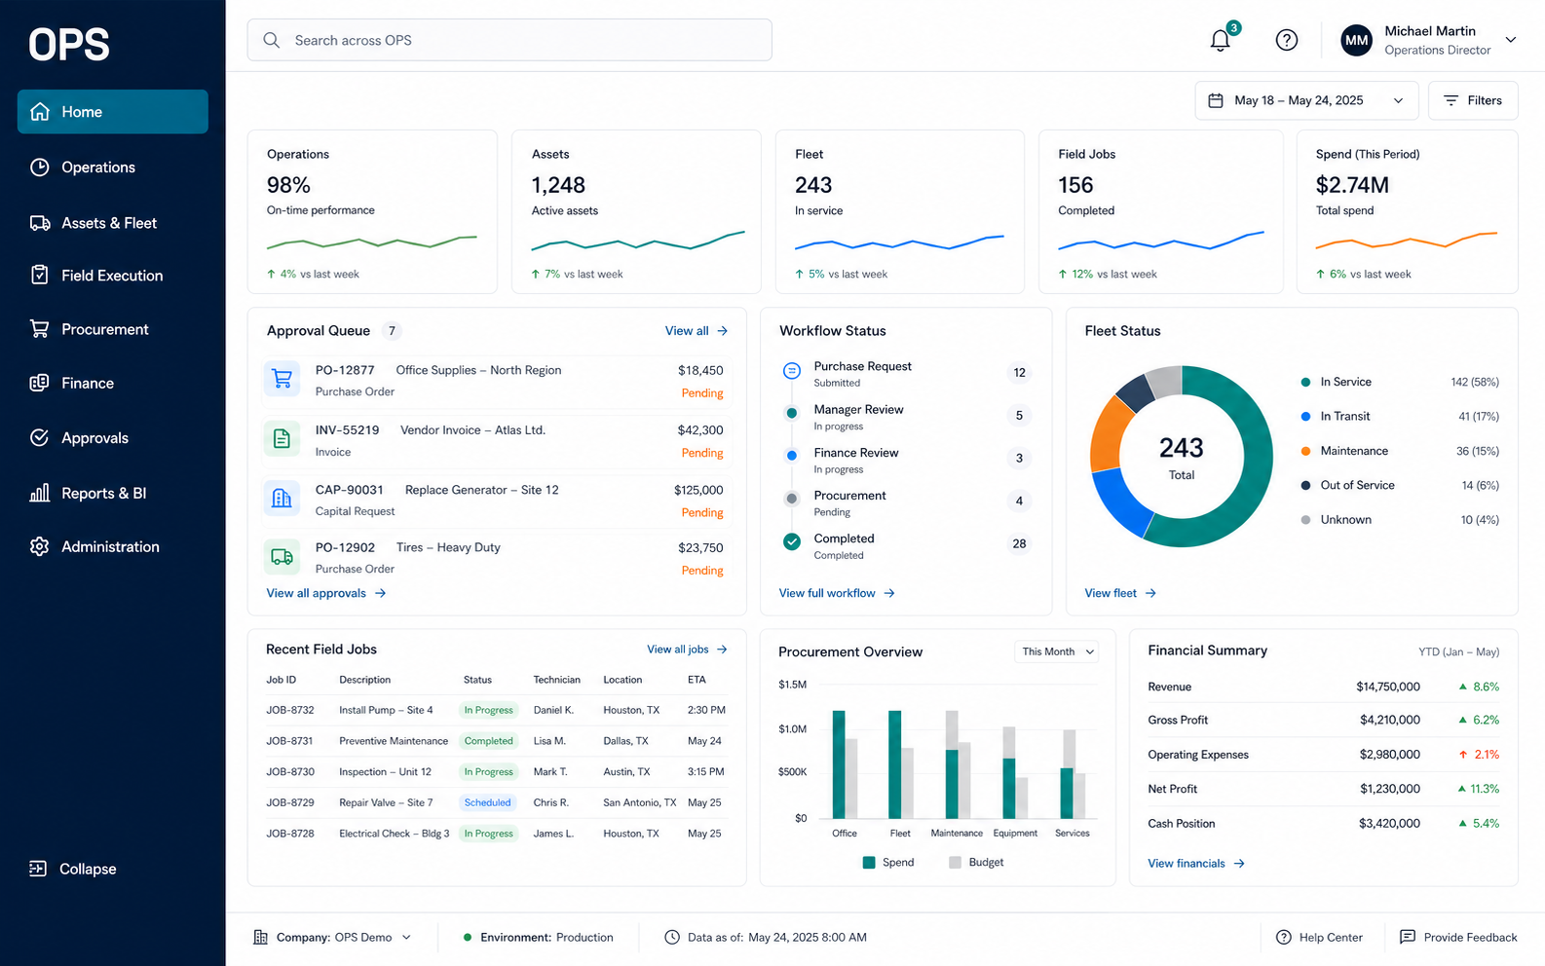1545x966 pixels.
Task: Click View all approvals link
Action: [326, 593]
